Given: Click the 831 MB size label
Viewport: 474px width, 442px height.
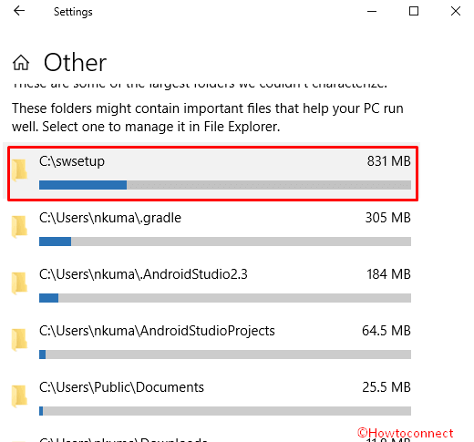Looking at the screenshot, I should [x=389, y=161].
